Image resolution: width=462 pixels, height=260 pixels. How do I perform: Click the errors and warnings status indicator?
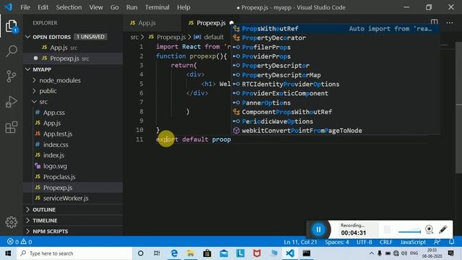tap(19, 242)
